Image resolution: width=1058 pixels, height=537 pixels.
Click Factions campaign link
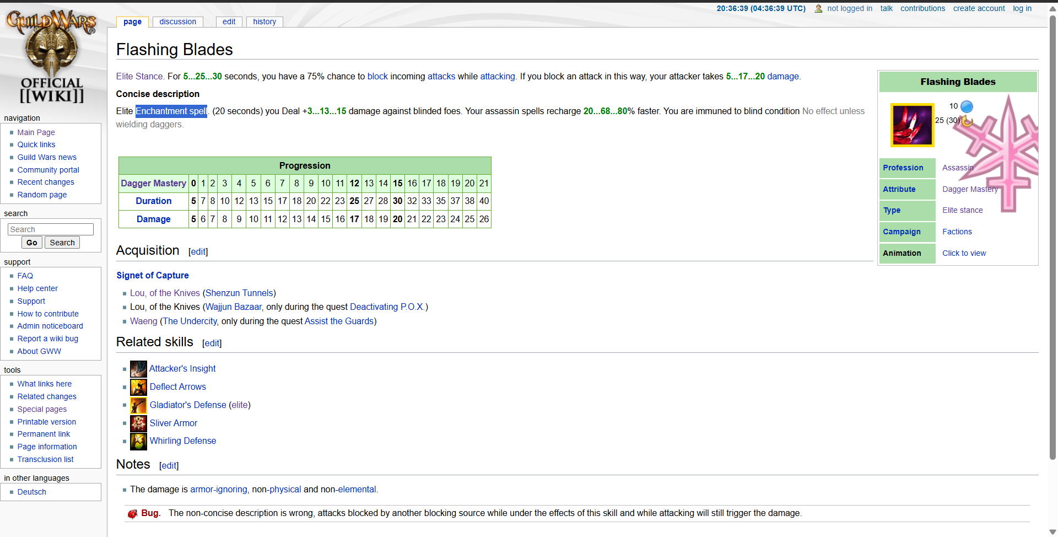coord(957,232)
